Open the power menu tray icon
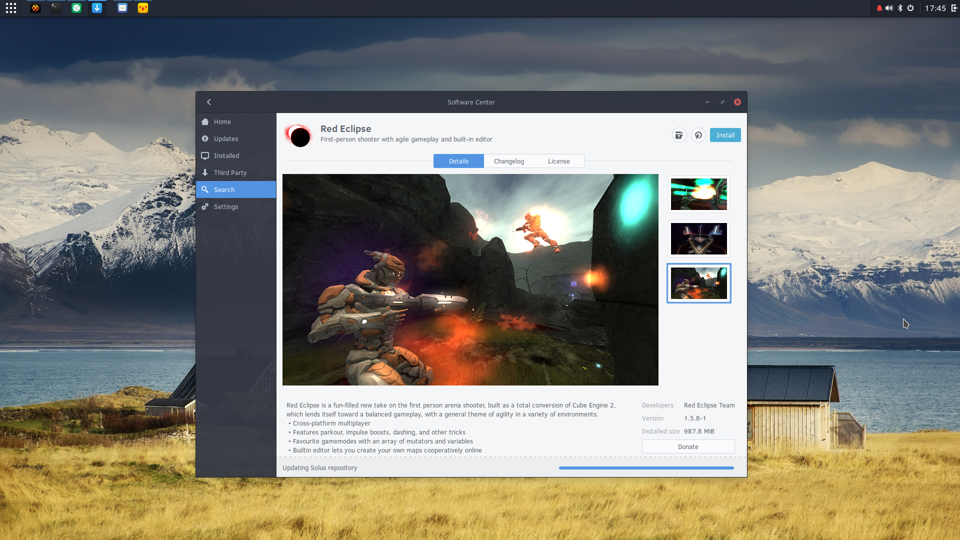This screenshot has height=540, width=960. pos(910,8)
